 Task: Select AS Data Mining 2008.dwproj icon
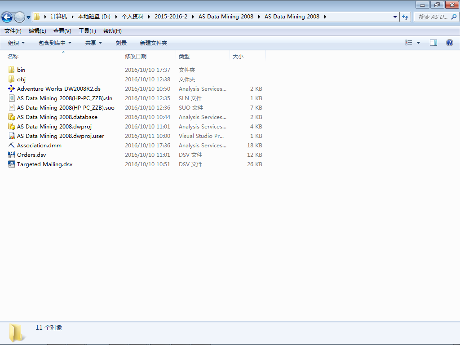(11, 126)
